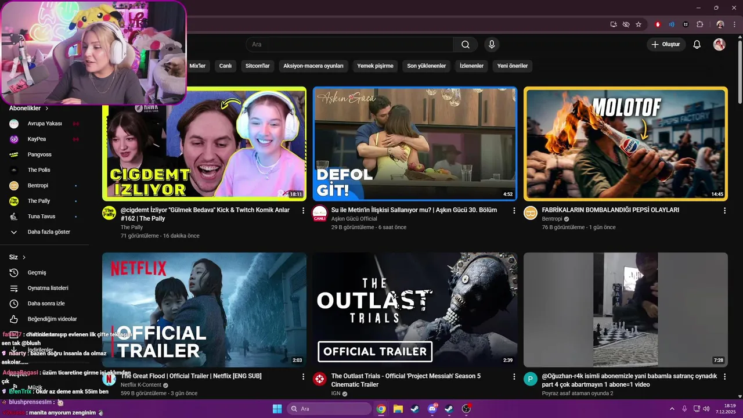Select the Canlı filter chip

pos(225,66)
